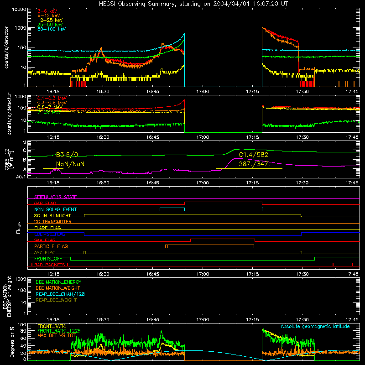Image resolution: width=365 pixels, height=365 pixels.
Task: Select the SC_IN_SUNLIGHT flag label
Action: pyautogui.click(x=52, y=215)
